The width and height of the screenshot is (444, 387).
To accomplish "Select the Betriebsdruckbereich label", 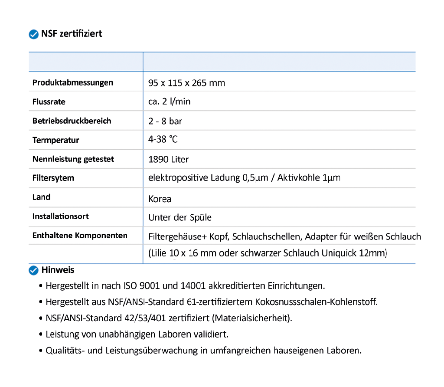I will click(72, 121).
